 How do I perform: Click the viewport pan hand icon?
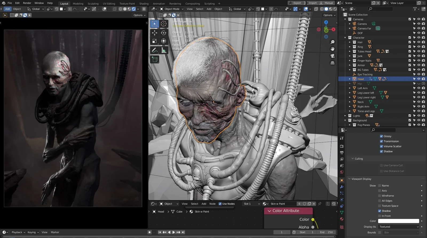[333, 49]
